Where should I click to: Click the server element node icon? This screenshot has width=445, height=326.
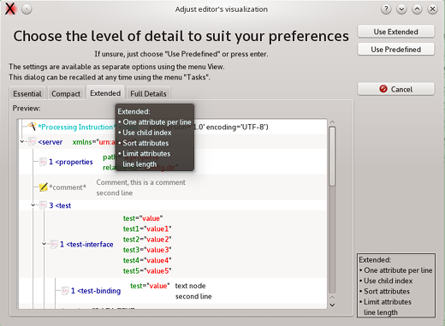[33, 141]
